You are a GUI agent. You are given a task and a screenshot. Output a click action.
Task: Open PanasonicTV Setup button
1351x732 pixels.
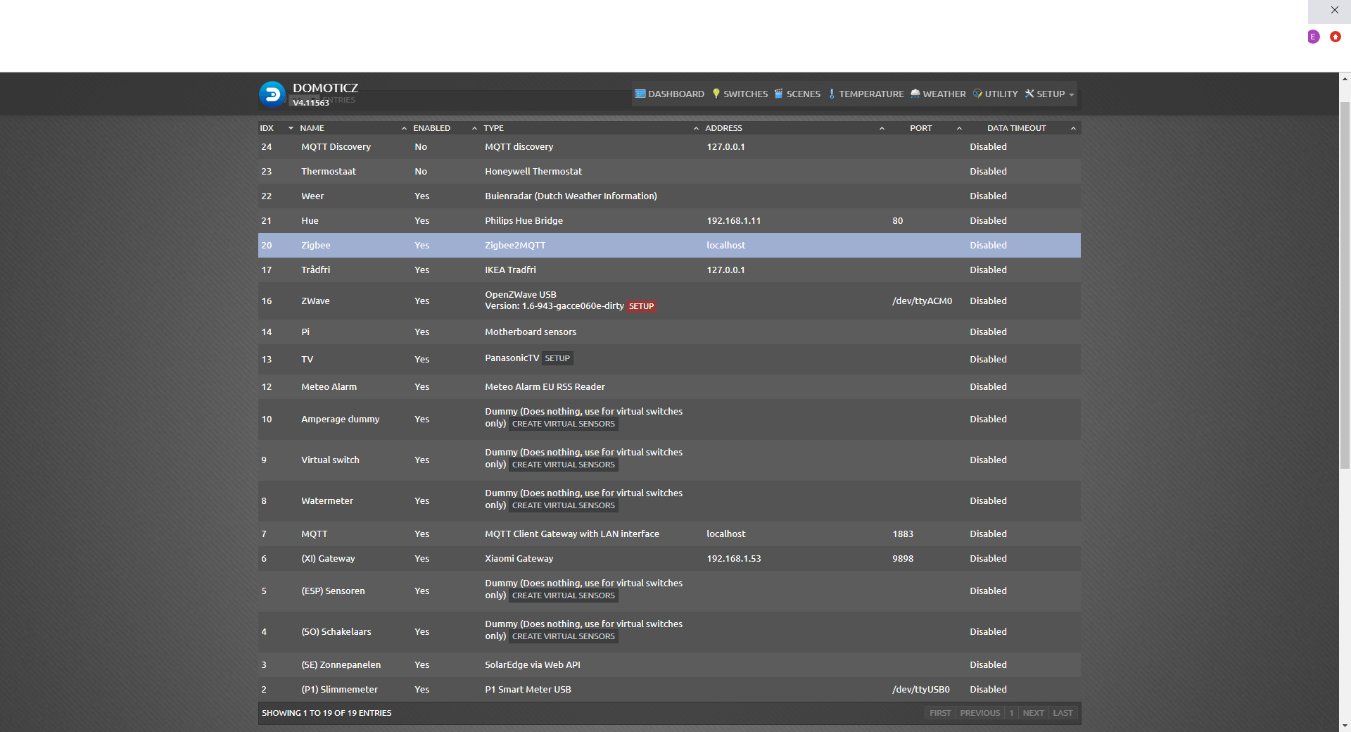557,358
